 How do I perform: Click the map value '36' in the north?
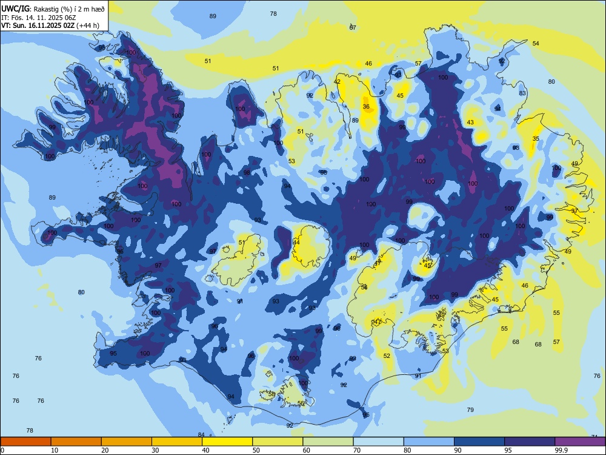click(366, 106)
